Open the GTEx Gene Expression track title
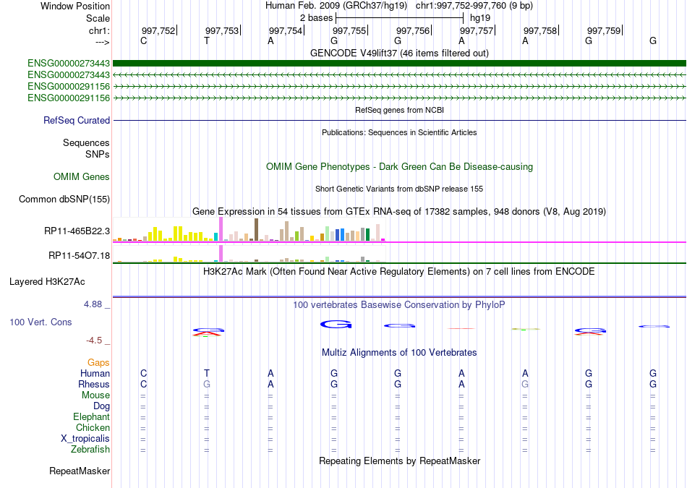This screenshot has width=687, height=488. coord(399,212)
